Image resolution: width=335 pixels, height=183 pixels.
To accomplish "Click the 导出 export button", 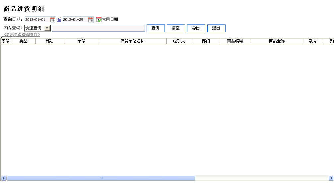I will coord(196,28).
